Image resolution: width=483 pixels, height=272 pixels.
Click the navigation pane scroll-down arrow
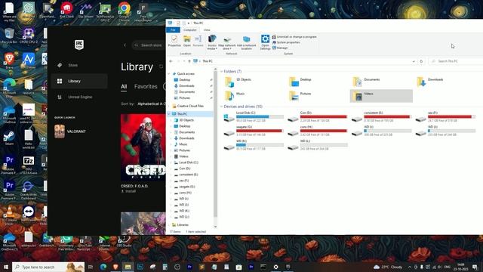pyautogui.click(x=215, y=227)
